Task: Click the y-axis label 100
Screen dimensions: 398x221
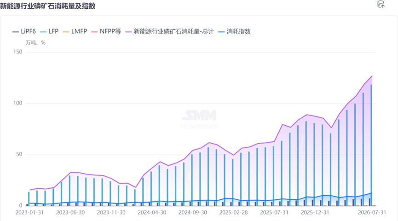Action: (x=18, y=103)
